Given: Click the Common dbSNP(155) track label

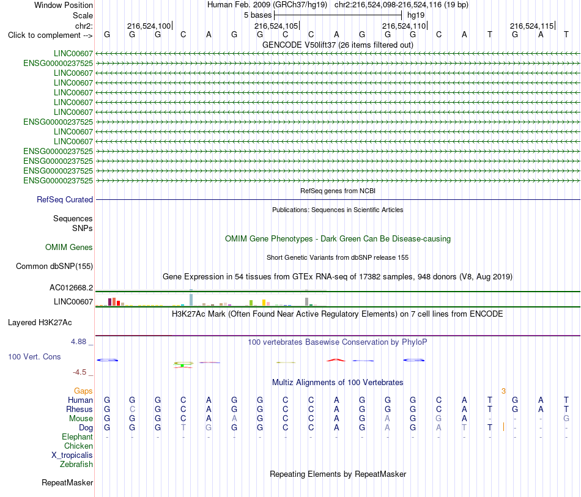Looking at the screenshot, I should [54, 267].
